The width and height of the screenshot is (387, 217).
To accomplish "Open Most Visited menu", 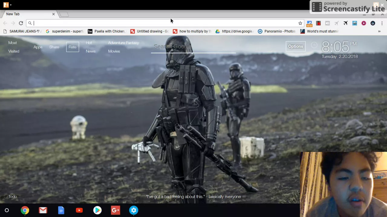I will [13, 47].
